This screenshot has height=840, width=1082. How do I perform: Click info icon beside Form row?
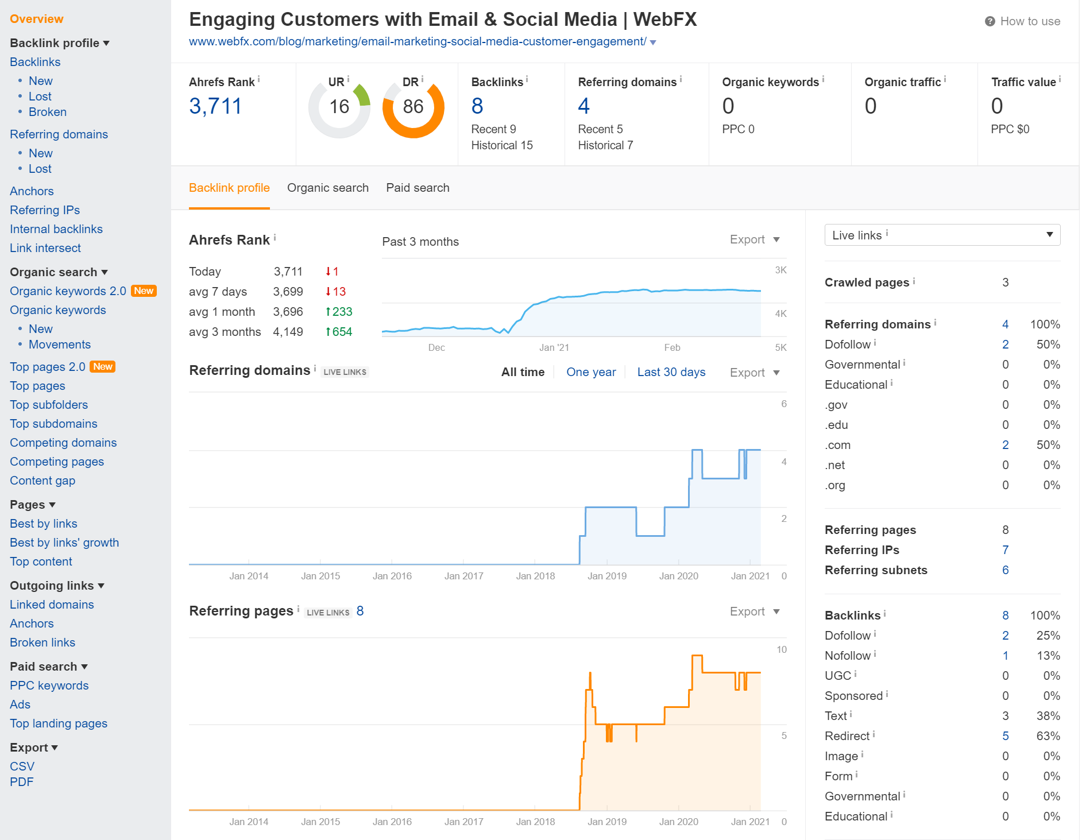point(856,775)
